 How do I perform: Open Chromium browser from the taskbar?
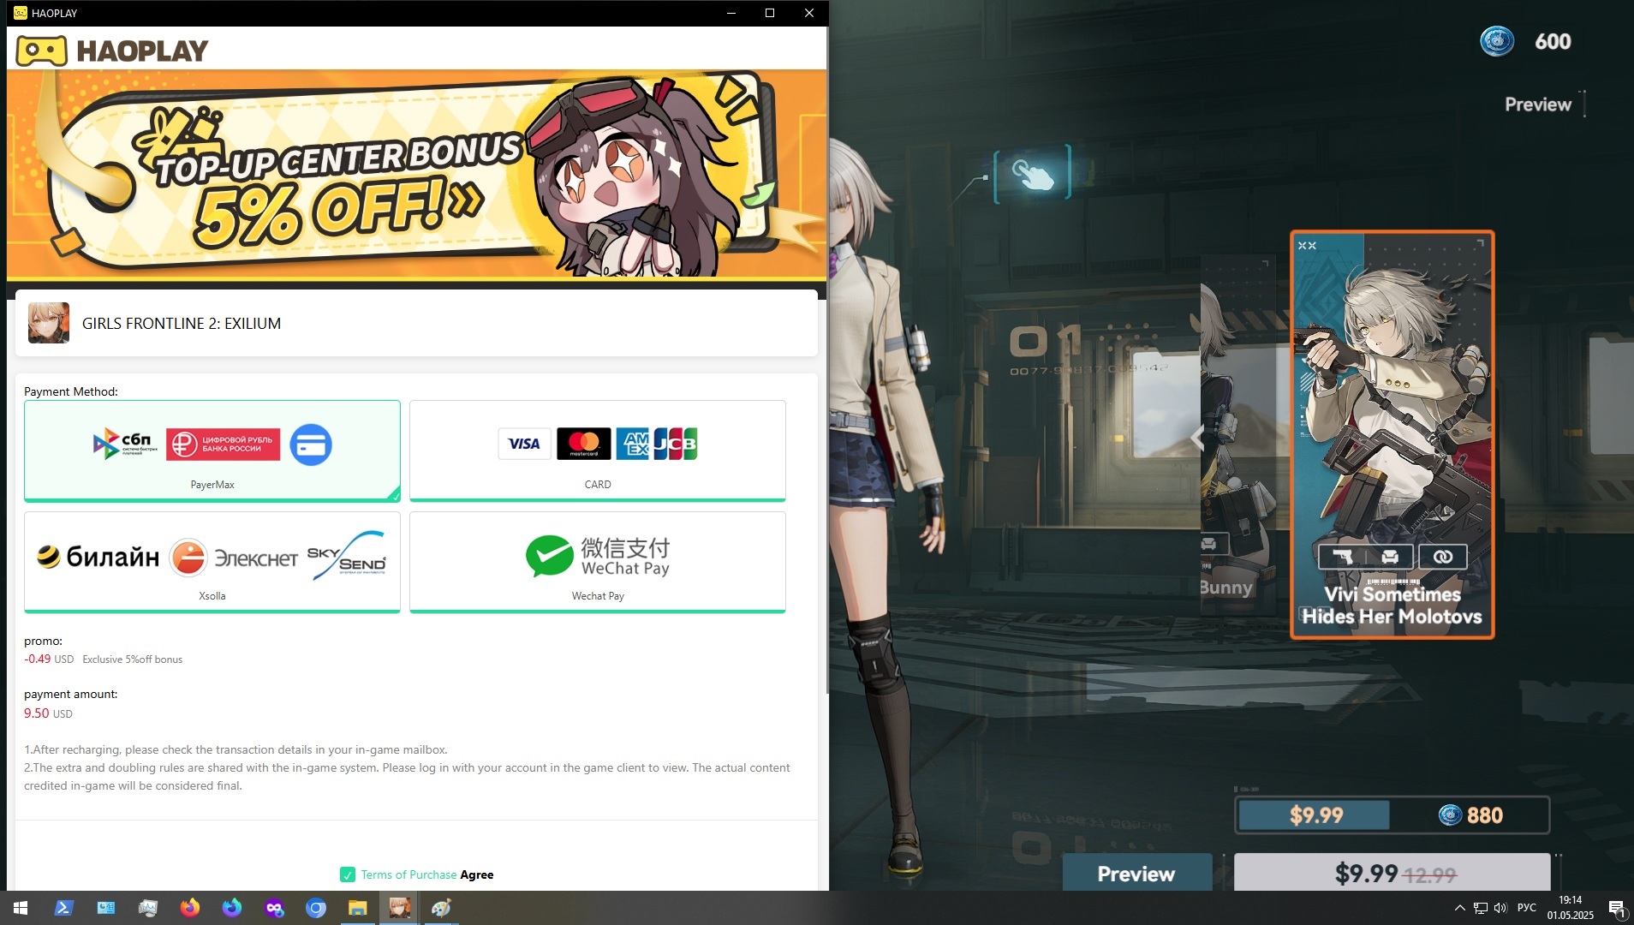pyautogui.click(x=316, y=908)
